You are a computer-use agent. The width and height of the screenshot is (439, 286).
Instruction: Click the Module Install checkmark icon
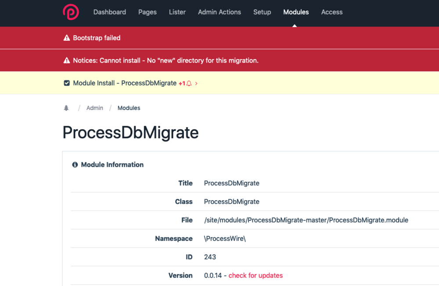click(67, 83)
